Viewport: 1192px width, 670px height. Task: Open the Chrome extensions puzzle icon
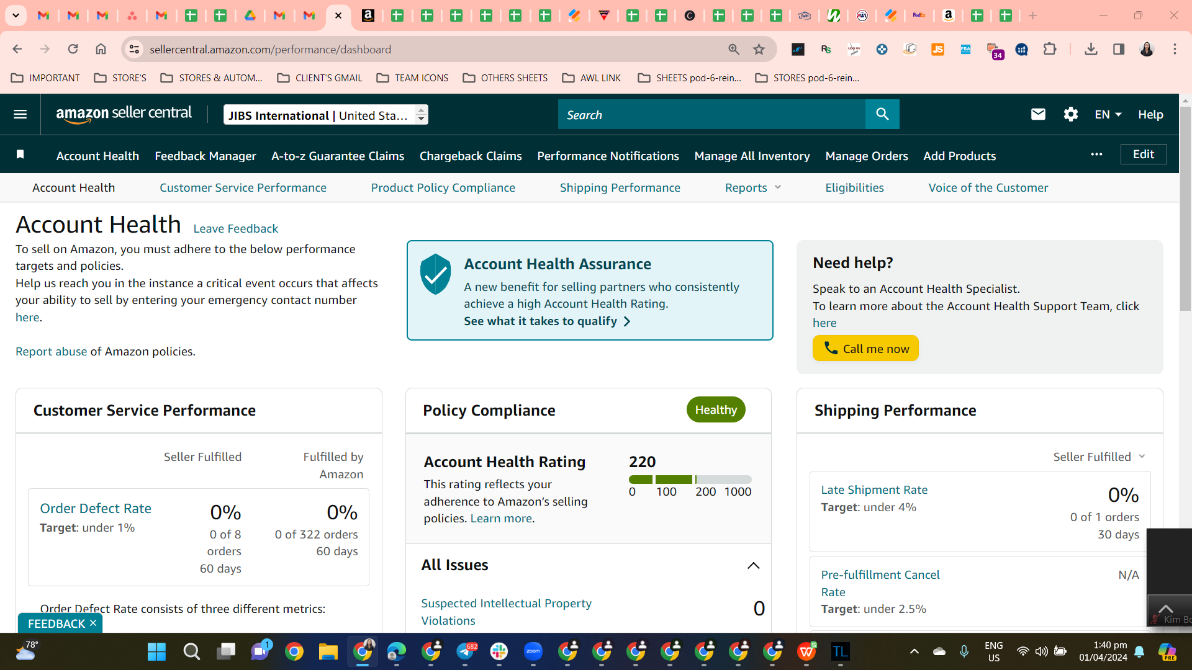1050,49
